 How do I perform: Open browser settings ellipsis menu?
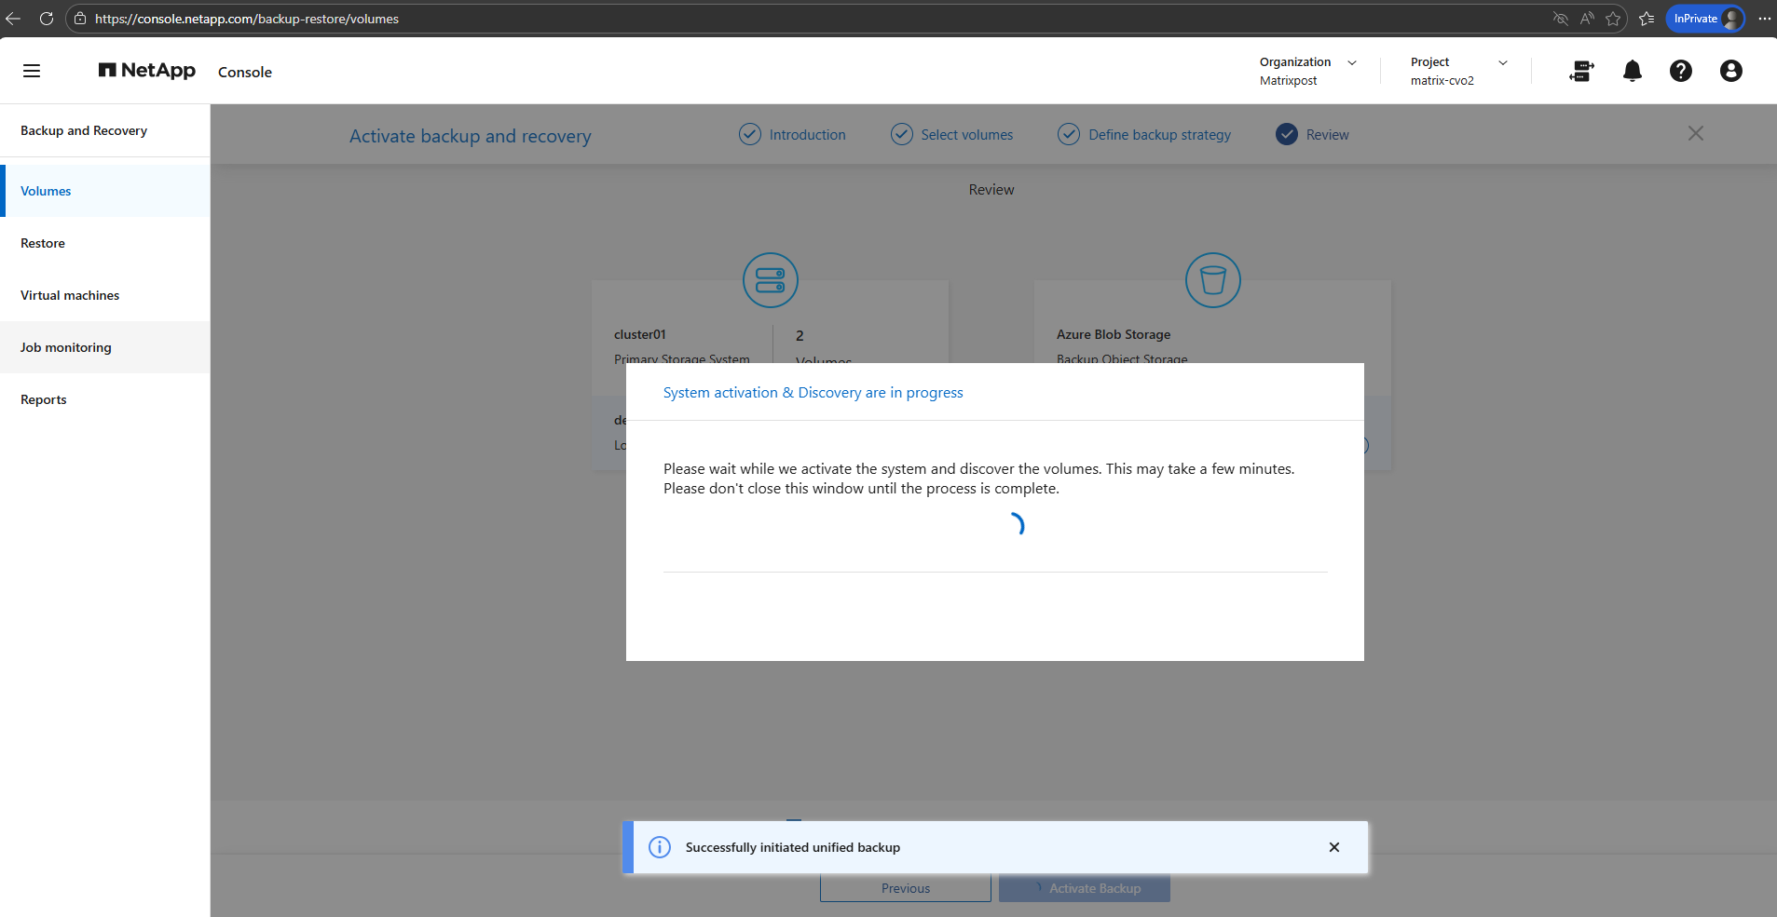pyautogui.click(x=1764, y=19)
